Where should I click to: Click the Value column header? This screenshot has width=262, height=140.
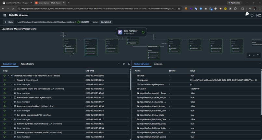193,71
